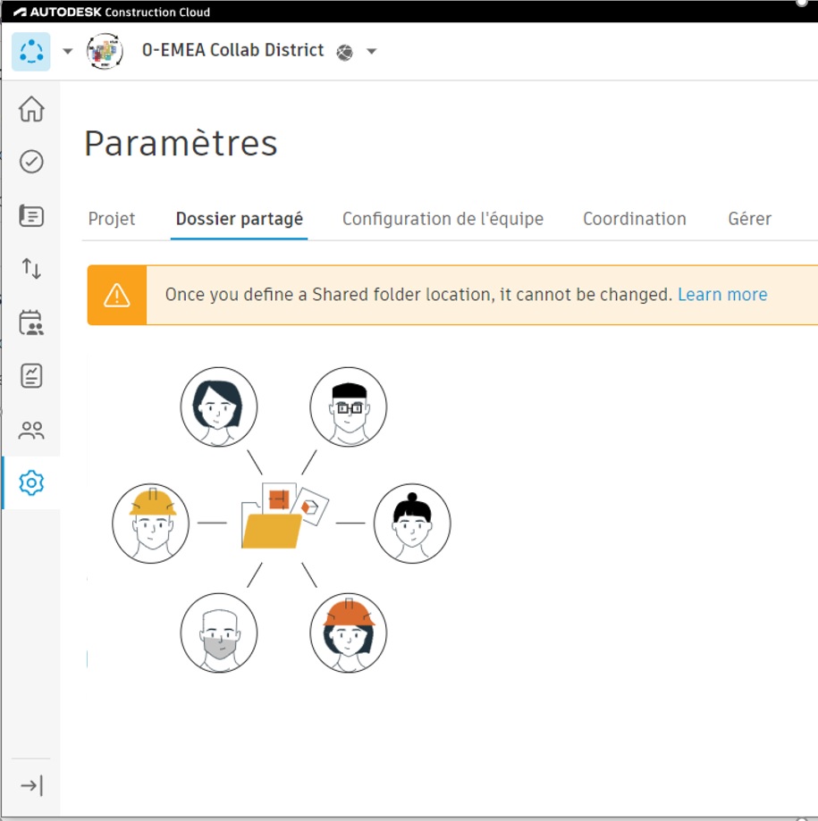Follow the Learn more link
This screenshot has width=818, height=821.
click(722, 295)
